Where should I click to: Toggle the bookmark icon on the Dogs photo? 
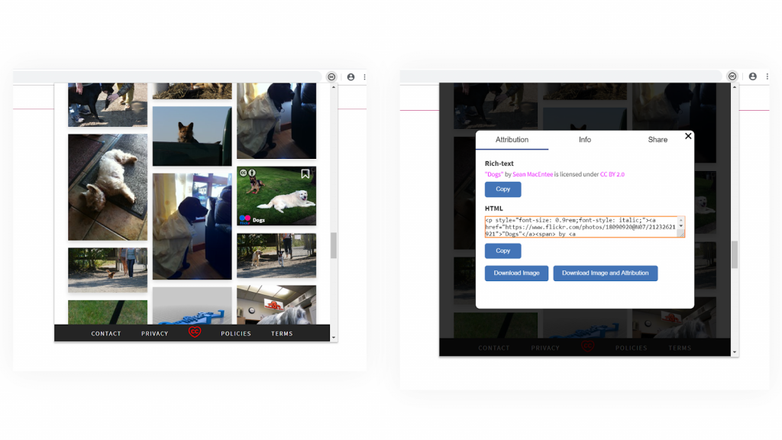point(305,173)
